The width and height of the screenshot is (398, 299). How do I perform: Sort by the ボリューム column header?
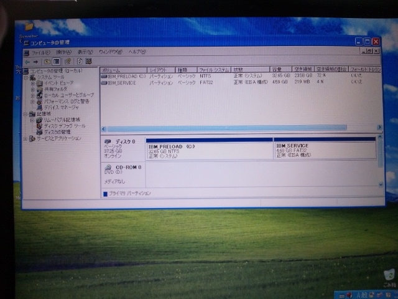124,70
